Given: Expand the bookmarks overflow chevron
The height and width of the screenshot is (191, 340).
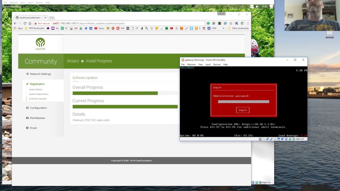Looking at the screenshot, I should click(223, 28).
